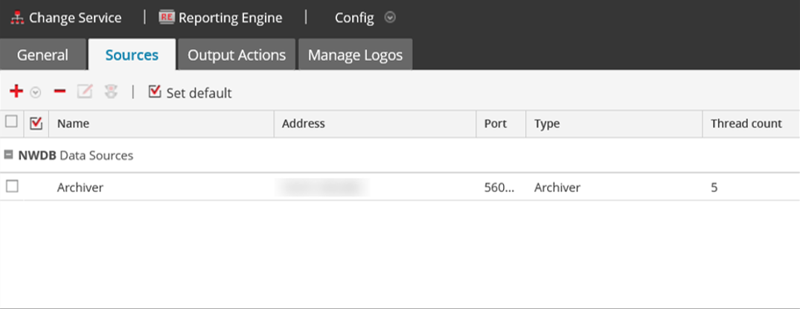Toggle the select-all checkbox in header
Image resolution: width=800 pixels, height=309 pixels.
11,122
